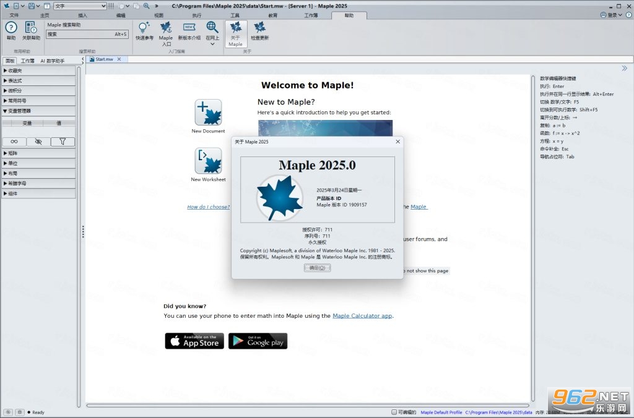Open the new document dropdown arrow
634x418 pixels.
point(22,6)
